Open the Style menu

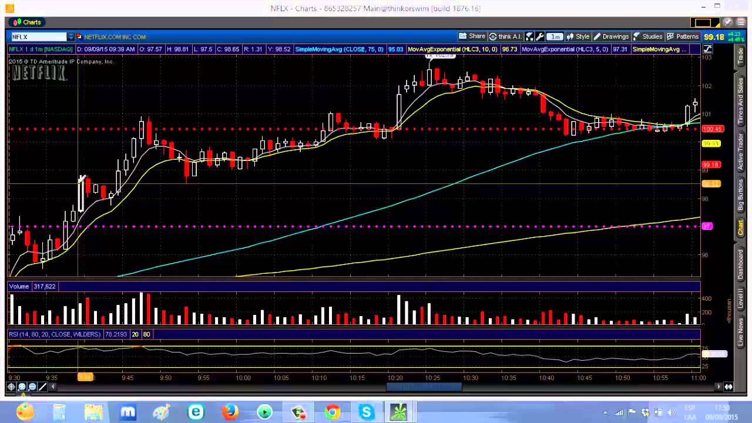pyautogui.click(x=578, y=36)
